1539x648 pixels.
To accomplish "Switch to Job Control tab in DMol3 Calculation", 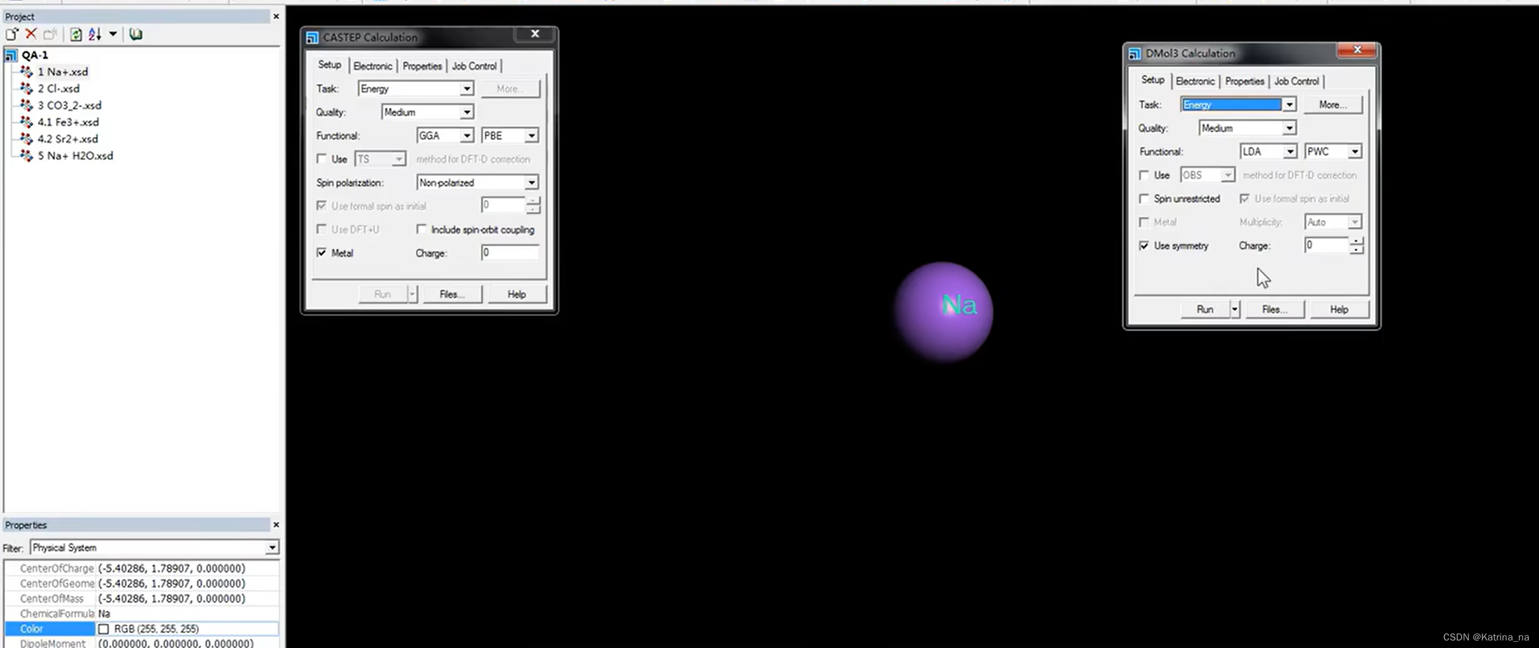I will [1296, 81].
